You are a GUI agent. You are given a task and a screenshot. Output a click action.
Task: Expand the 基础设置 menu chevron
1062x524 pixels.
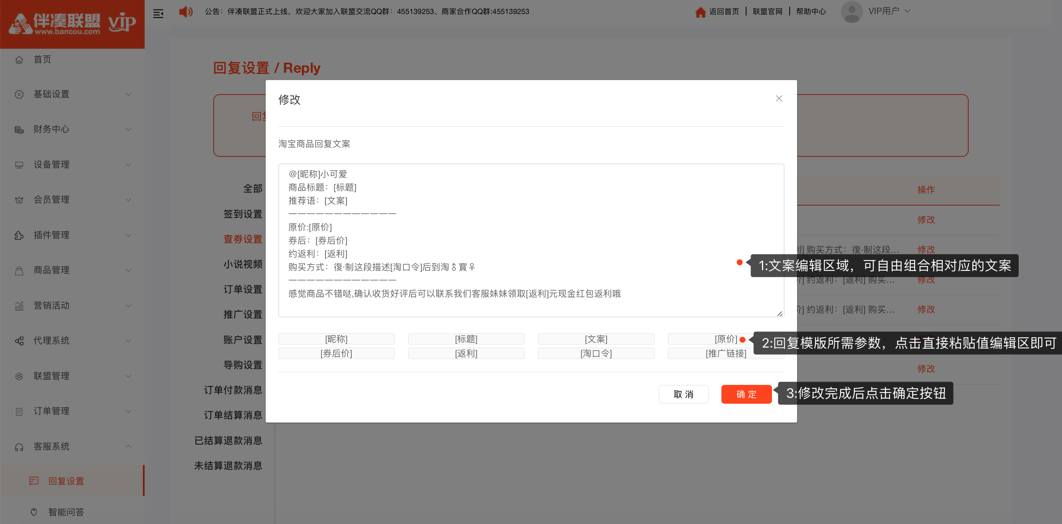pos(128,94)
